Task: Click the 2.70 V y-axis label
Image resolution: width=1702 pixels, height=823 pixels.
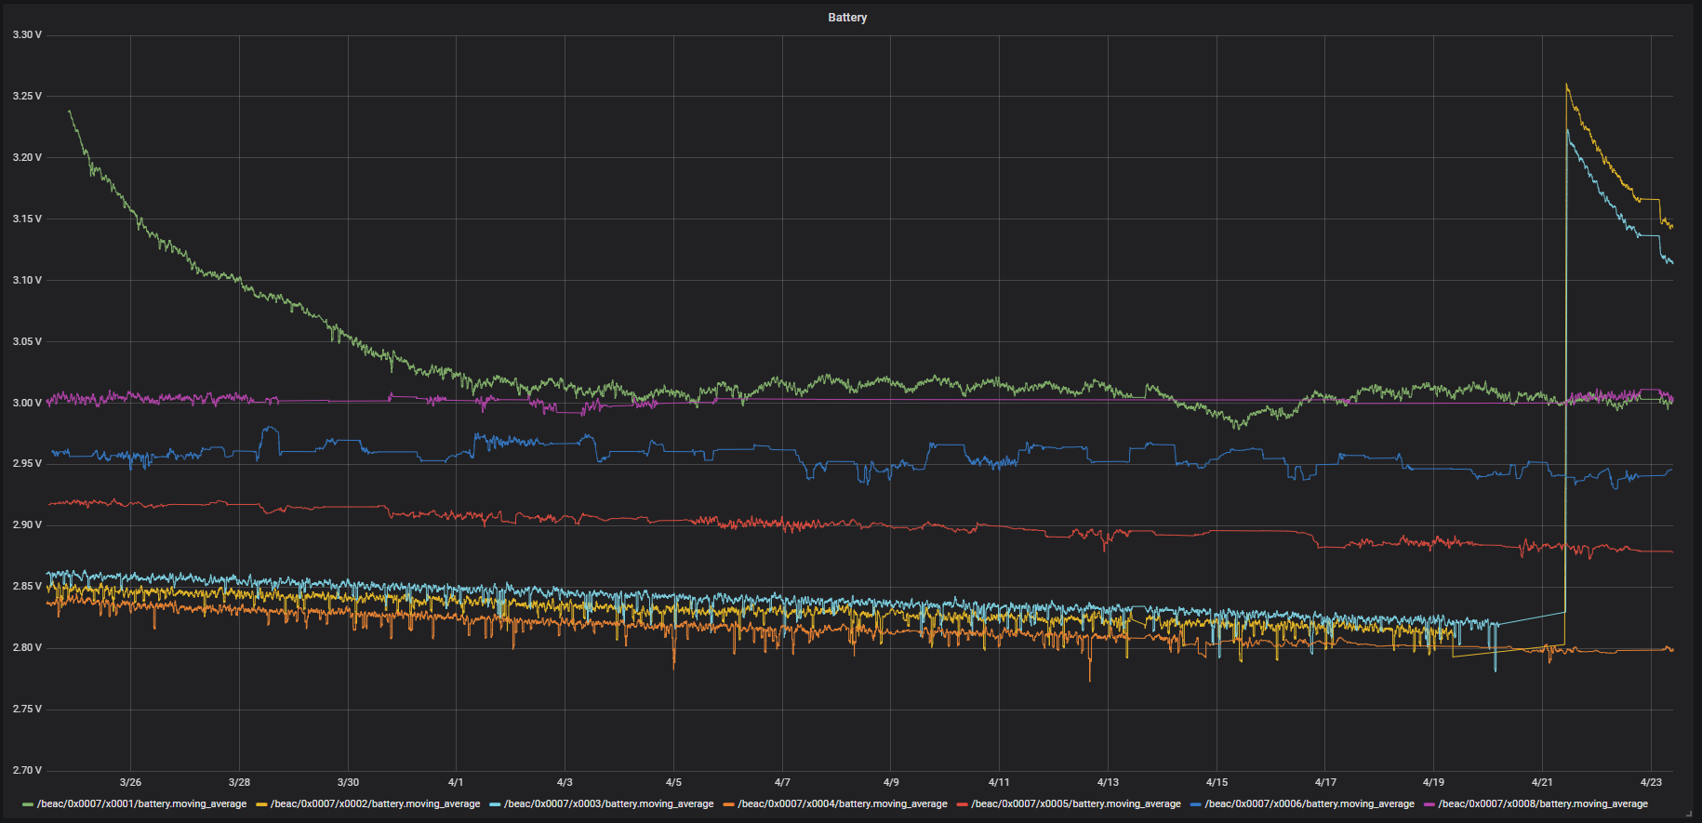Action: click(x=27, y=770)
